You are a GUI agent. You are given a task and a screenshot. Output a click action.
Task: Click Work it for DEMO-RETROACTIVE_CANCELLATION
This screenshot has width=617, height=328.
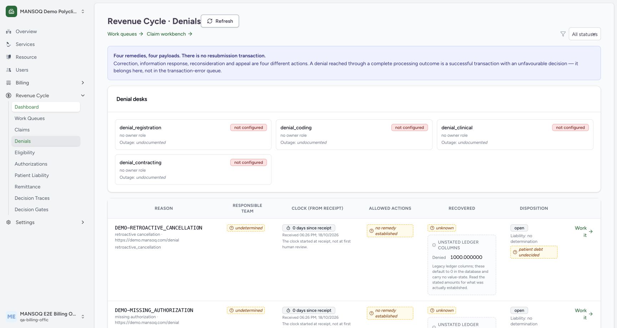click(584, 231)
